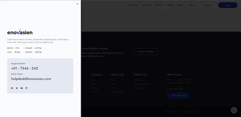Open the Testimonials footer link
This screenshot has height=117, width=241.
point(117,92)
